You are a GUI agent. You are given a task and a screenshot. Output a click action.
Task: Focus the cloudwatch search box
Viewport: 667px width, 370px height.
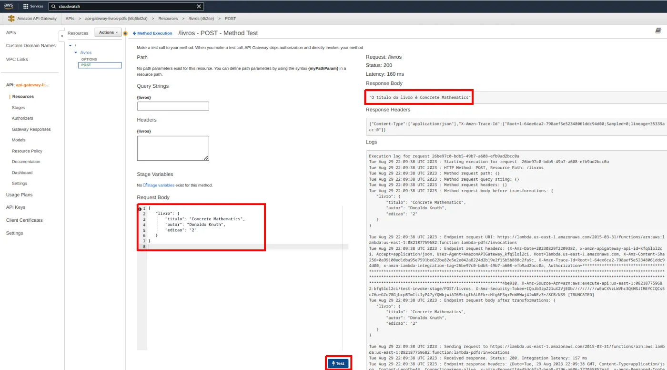[x=126, y=6]
